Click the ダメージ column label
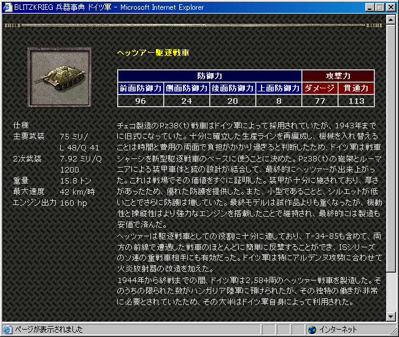 click(x=320, y=88)
